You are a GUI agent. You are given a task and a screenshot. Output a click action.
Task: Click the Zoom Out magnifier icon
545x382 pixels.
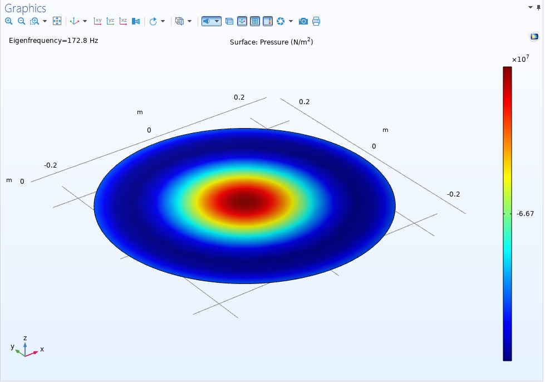pyautogui.click(x=21, y=21)
